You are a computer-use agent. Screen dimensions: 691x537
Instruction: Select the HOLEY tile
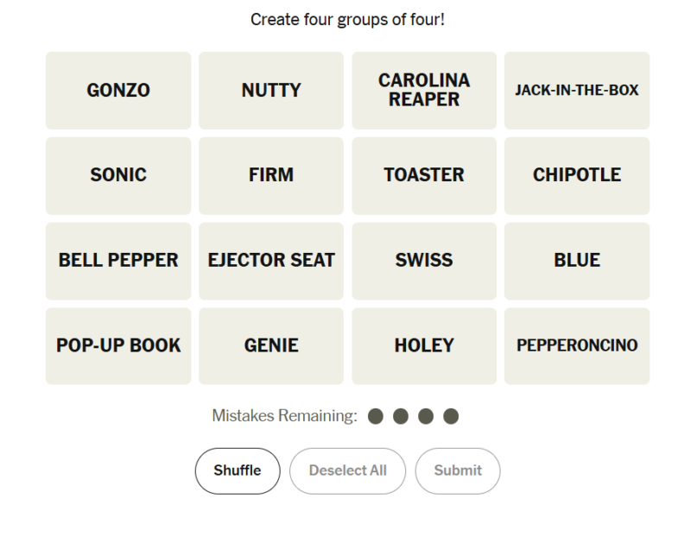(424, 346)
